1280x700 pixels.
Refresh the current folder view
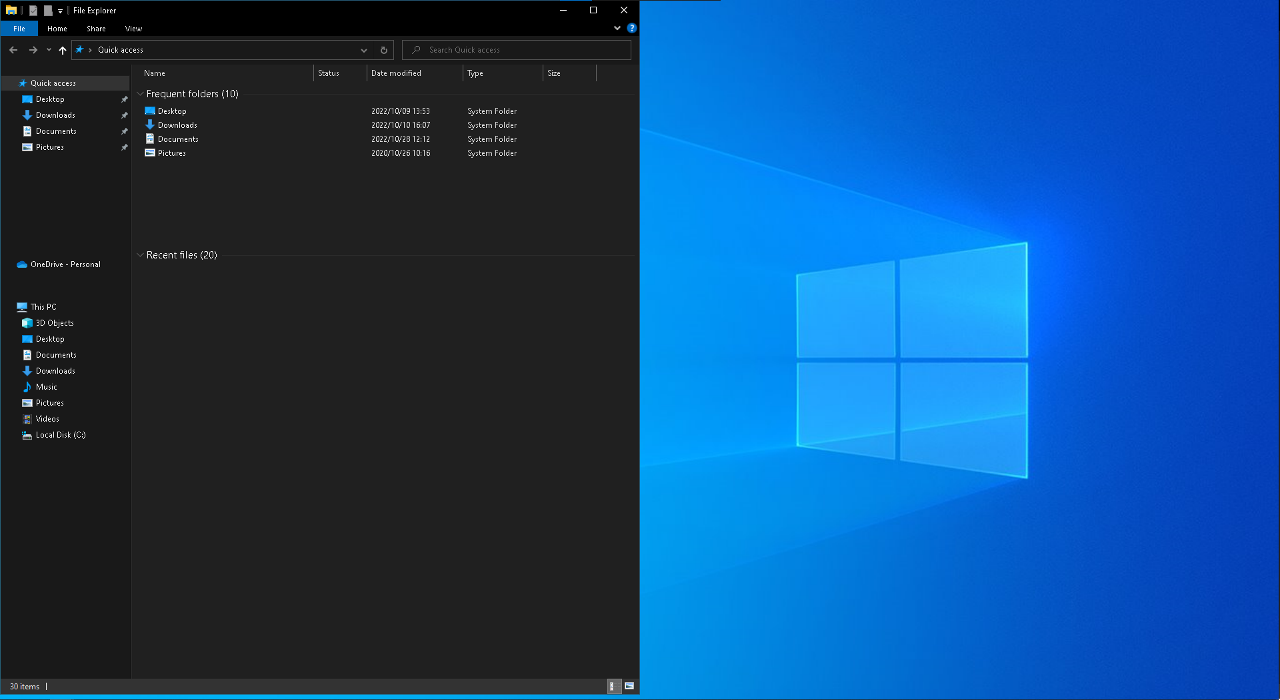click(384, 50)
